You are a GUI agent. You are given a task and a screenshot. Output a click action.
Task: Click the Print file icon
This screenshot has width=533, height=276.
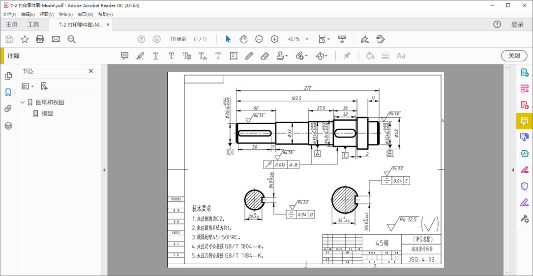[40, 39]
